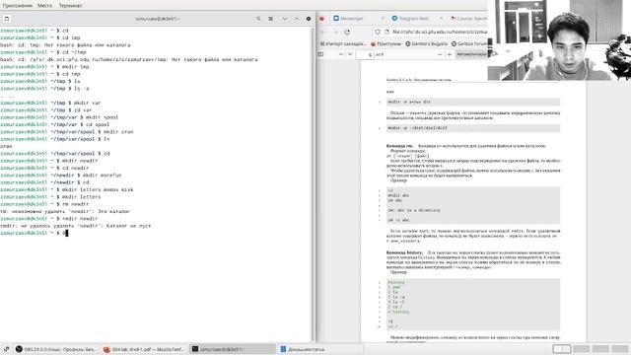This screenshot has width=631, height=355.
Task: Open the PDF zoom level dropdown
Action: (471, 54)
